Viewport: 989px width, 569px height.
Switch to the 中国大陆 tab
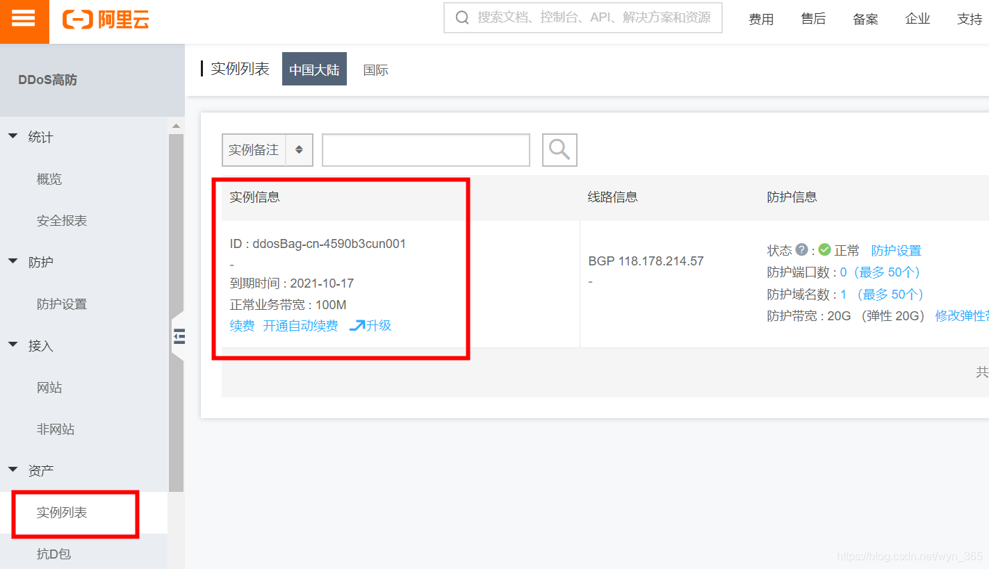pos(314,69)
